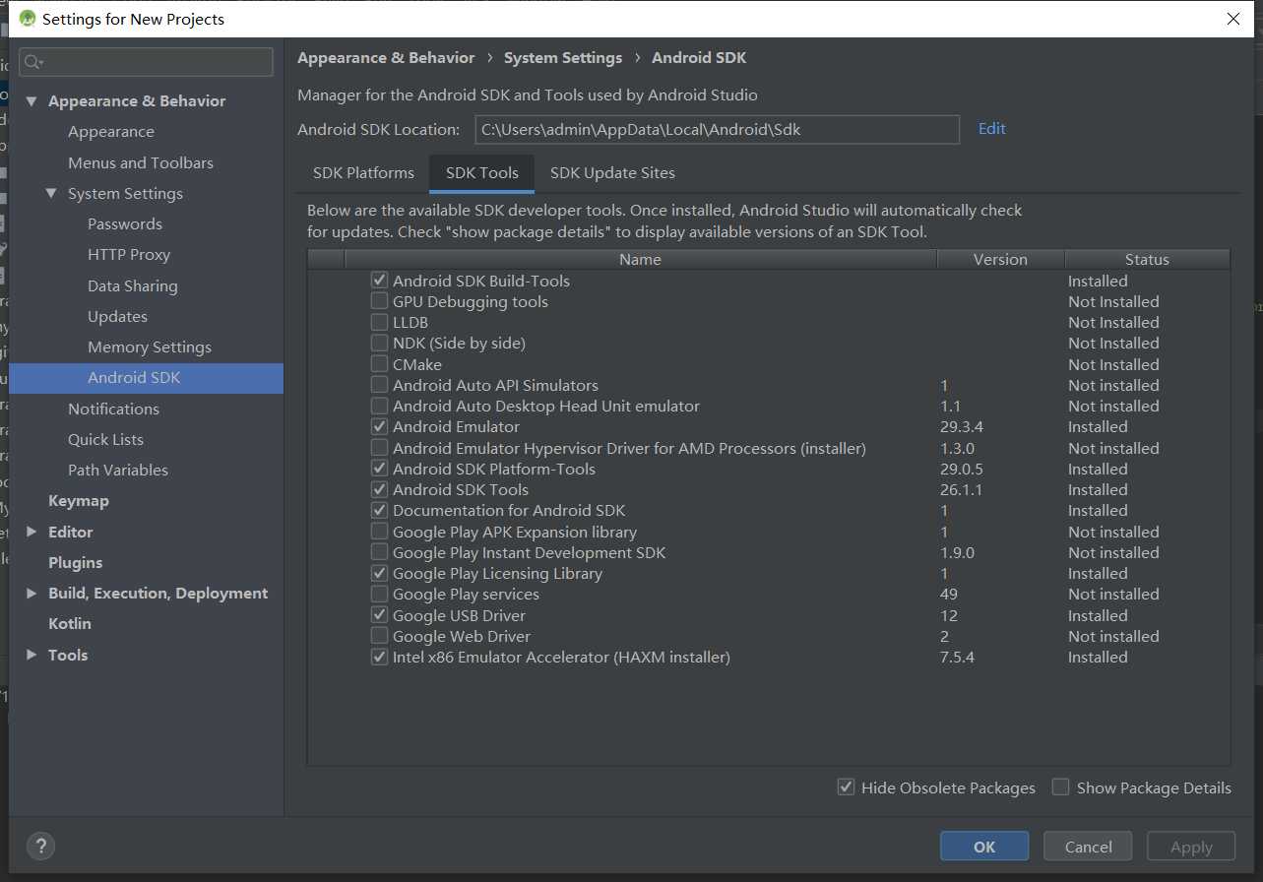Uncheck Google USB Driver checkbox
Screen dimensions: 1263x882
click(x=379, y=615)
